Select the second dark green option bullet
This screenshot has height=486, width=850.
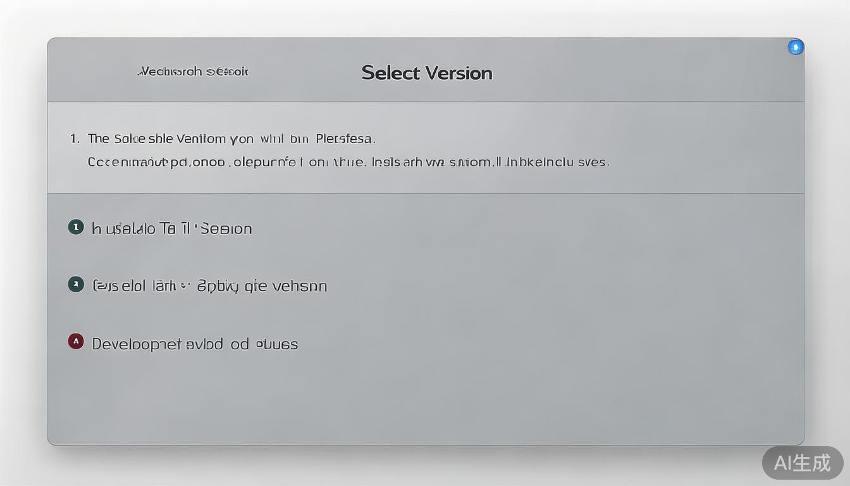pos(76,284)
